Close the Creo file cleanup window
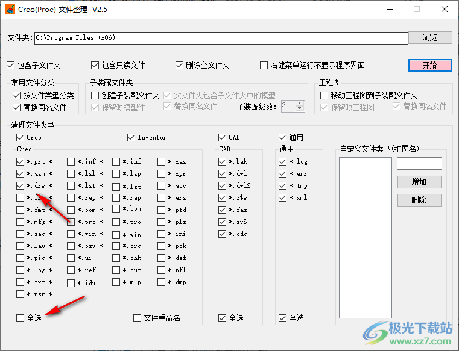Image resolution: width=459 pixels, height=351 pixels. click(x=445, y=10)
